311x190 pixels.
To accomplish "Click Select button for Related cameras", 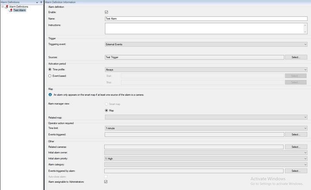I will (x=296, y=147).
